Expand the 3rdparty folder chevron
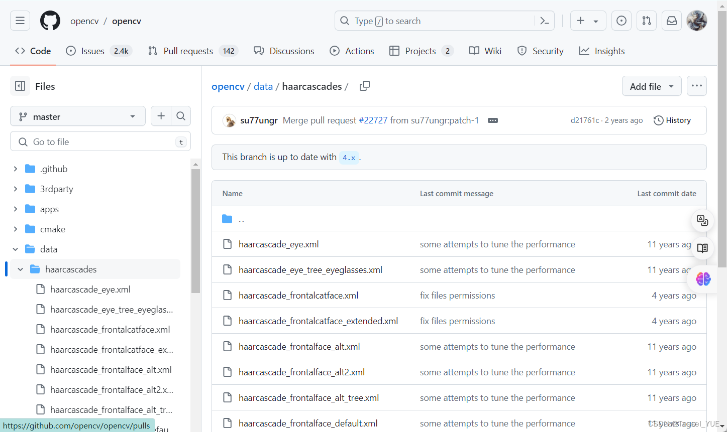The width and height of the screenshot is (727, 432). 16,189
